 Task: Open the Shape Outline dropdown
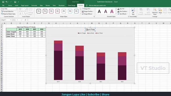(x=88, y=11)
